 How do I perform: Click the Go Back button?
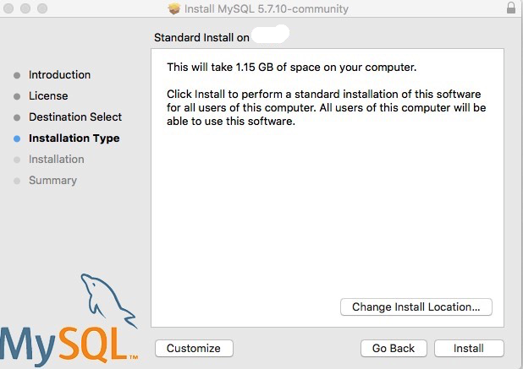coord(394,348)
